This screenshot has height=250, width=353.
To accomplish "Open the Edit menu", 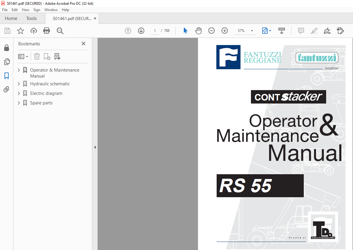I will pos(15,10).
